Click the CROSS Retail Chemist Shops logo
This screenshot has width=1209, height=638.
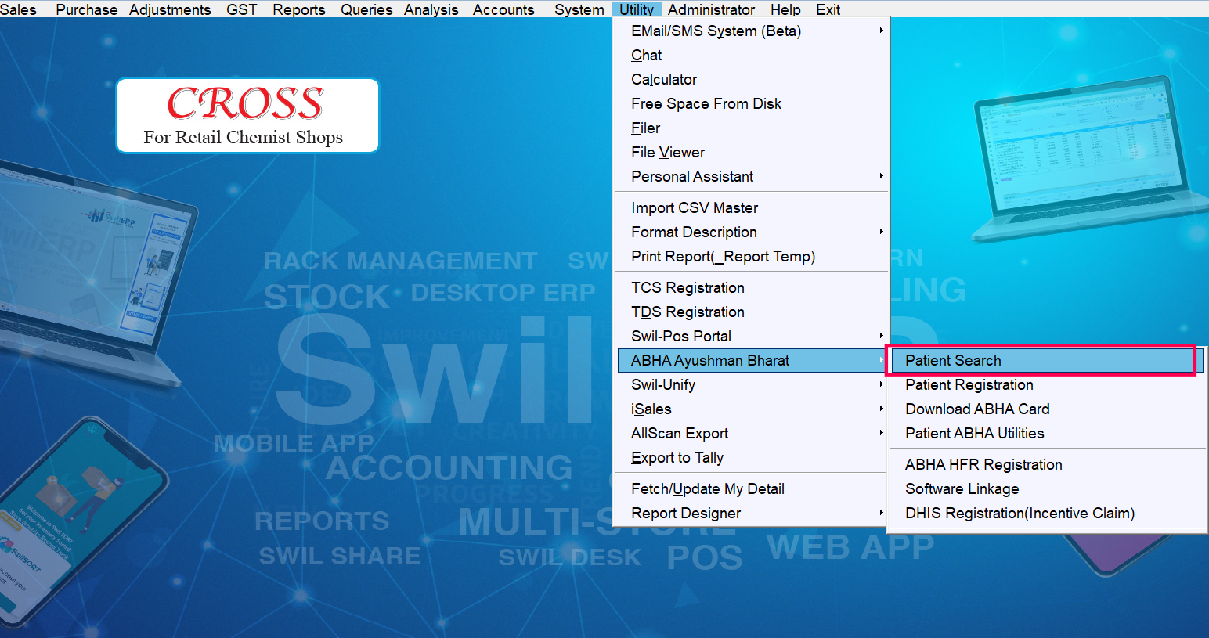pyautogui.click(x=247, y=115)
